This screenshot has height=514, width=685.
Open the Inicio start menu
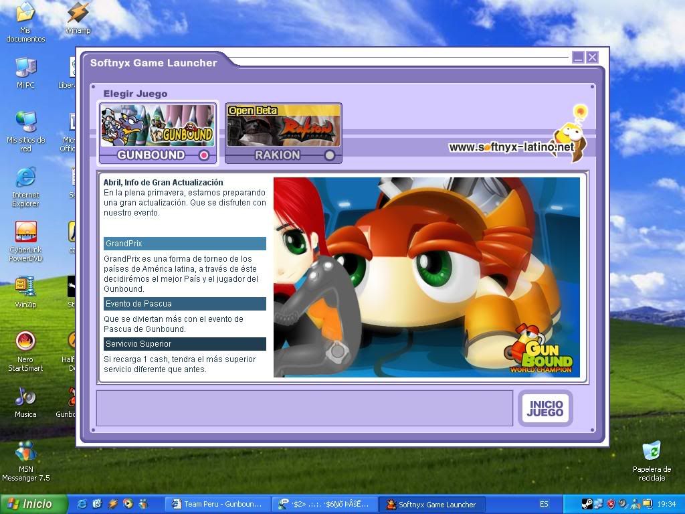coord(33,505)
